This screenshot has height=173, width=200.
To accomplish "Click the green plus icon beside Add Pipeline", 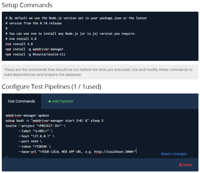I will point(49,101).
